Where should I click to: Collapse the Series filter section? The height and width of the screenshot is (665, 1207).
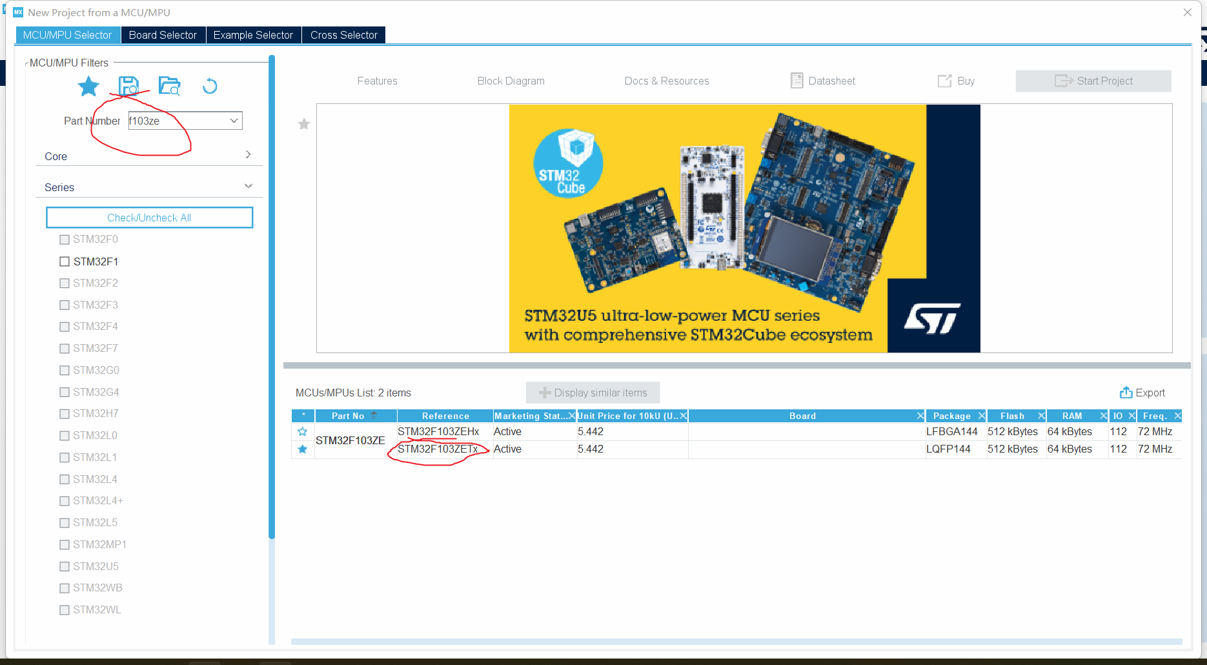tap(248, 186)
